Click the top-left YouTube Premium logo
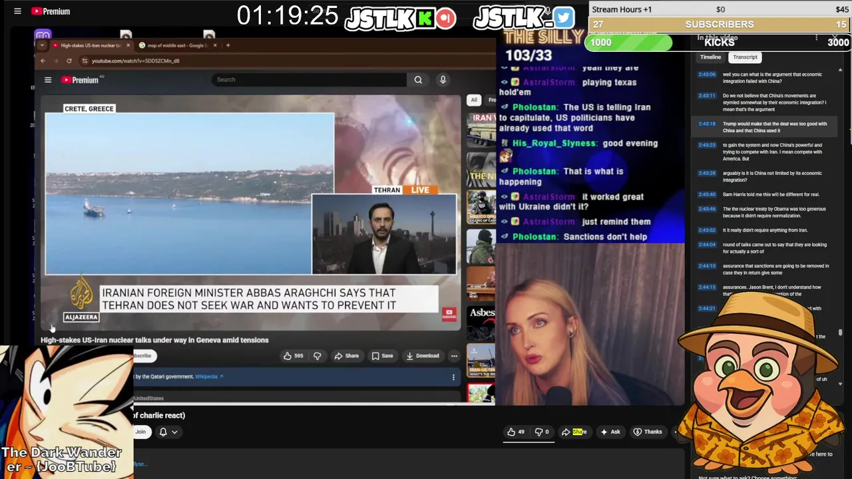The width and height of the screenshot is (852, 479). point(51,11)
